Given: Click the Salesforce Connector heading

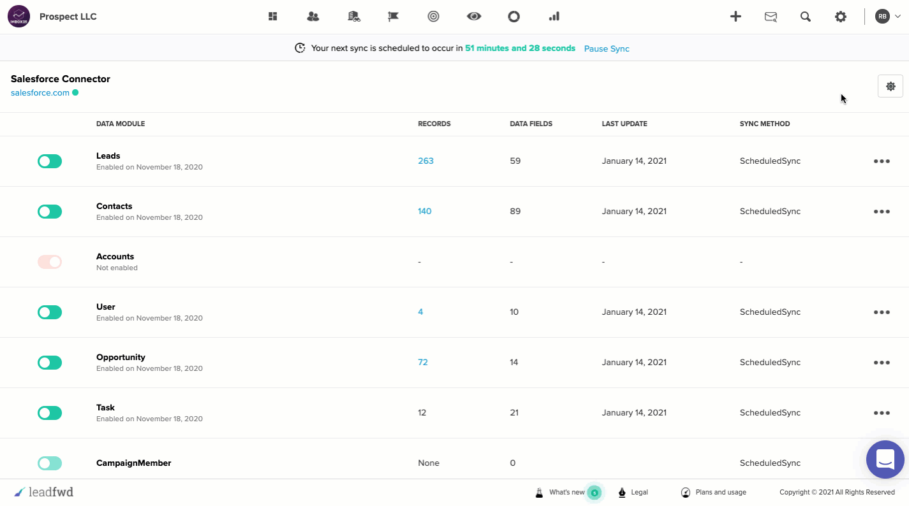Looking at the screenshot, I should pos(61,79).
